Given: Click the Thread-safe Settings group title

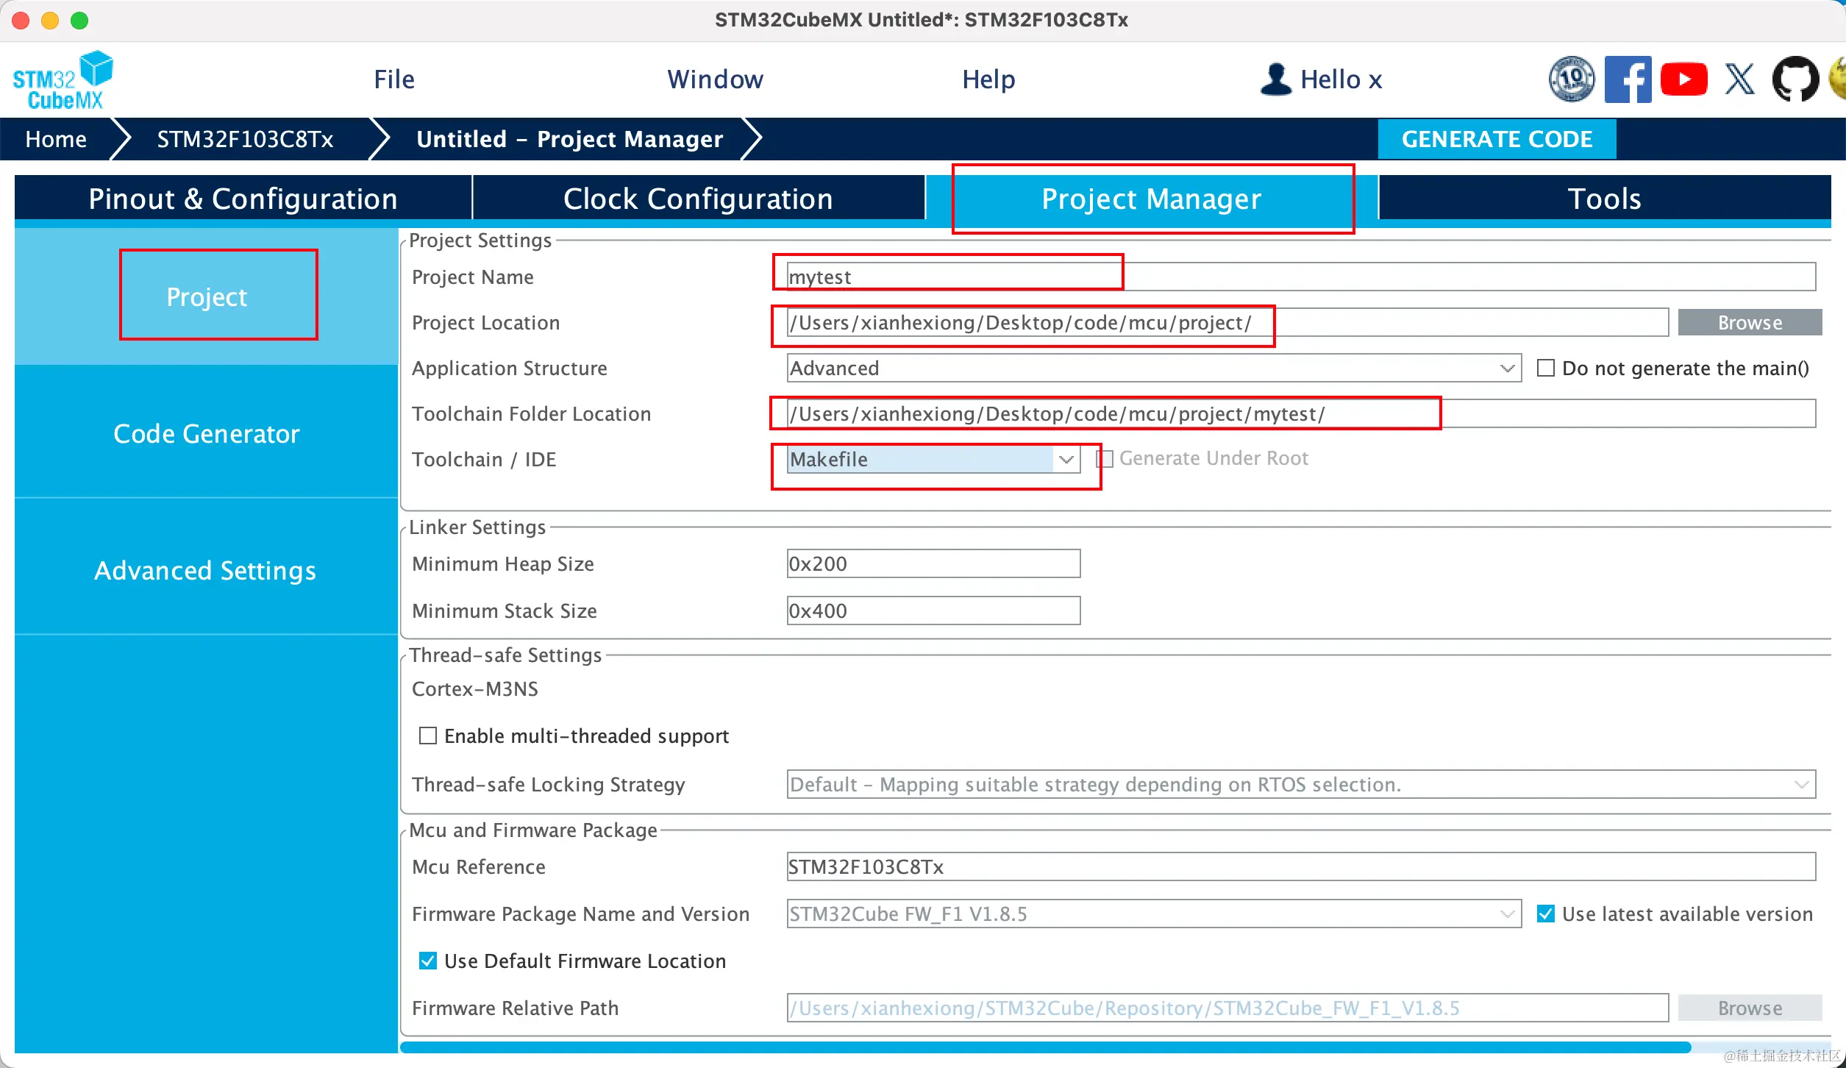Looking at the screenshot, I should point(505,655).
